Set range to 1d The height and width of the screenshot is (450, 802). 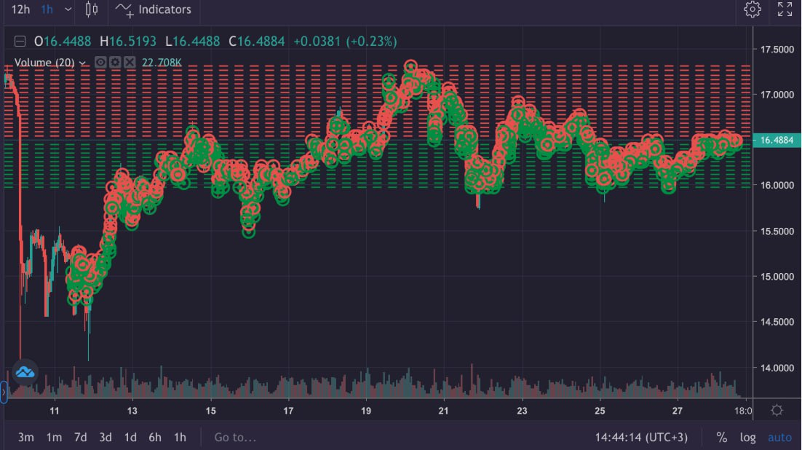tap(130, 437)
